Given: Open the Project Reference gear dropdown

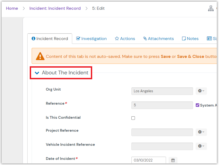Looking at the screenshot, I should point(201,132).
